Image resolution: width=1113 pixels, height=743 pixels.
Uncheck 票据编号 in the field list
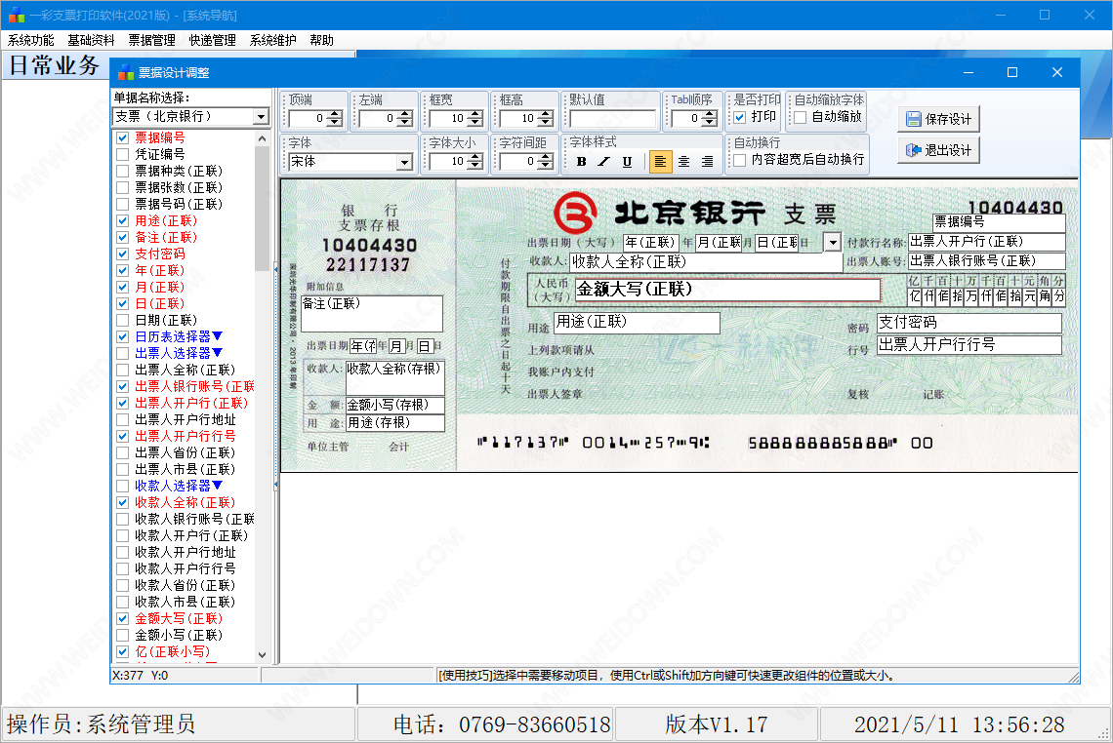[123, 137]
